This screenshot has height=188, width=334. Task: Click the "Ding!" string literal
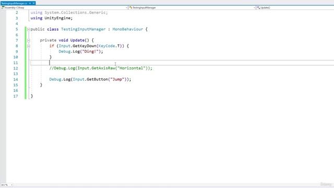point(90,51)
